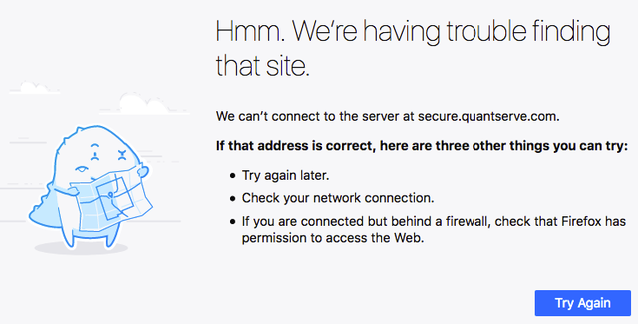Click the heading text 'Hmm. We're having trouble'

(x=370, y=32)
